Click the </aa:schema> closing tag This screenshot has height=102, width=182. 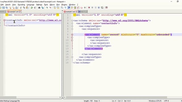[82, 63]
